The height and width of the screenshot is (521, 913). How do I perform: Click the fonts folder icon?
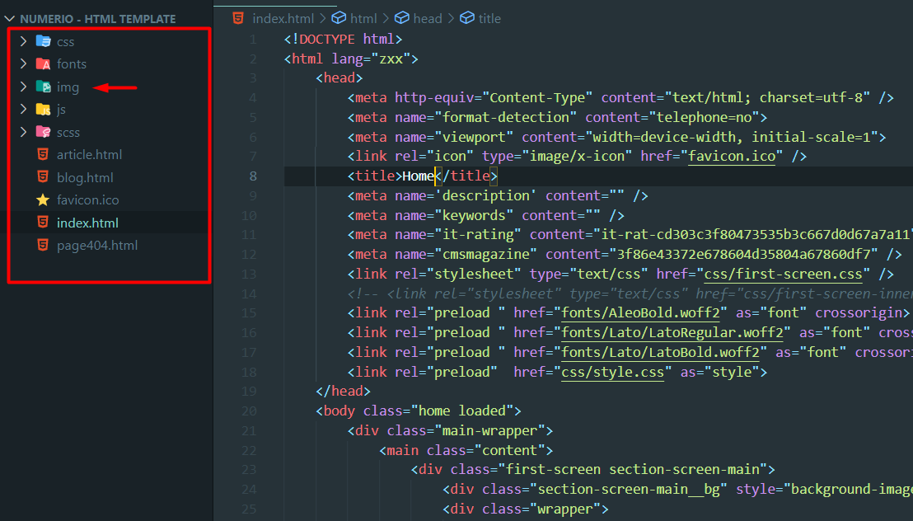click(x=43, y=63)
